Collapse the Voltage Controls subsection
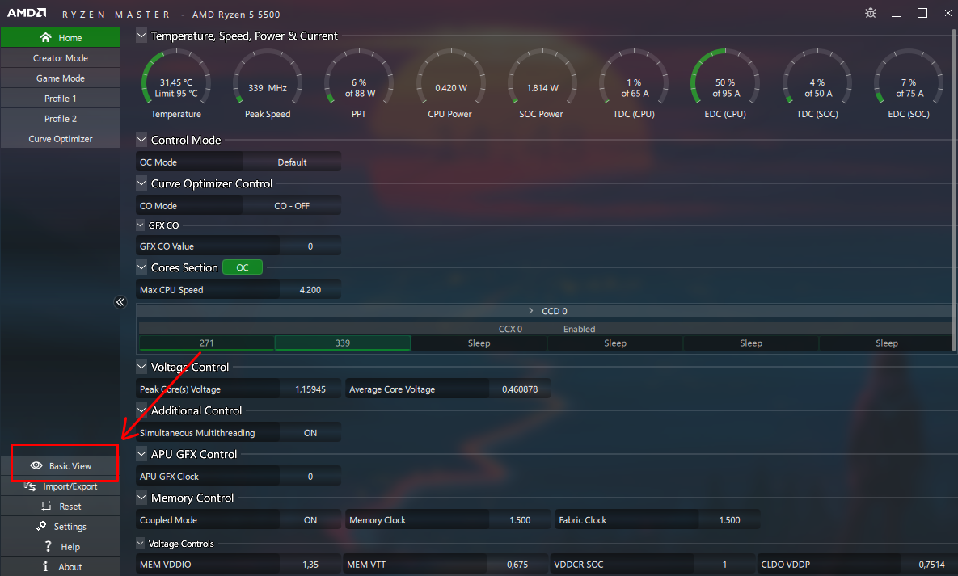958x576 pixels. (141, 543)
